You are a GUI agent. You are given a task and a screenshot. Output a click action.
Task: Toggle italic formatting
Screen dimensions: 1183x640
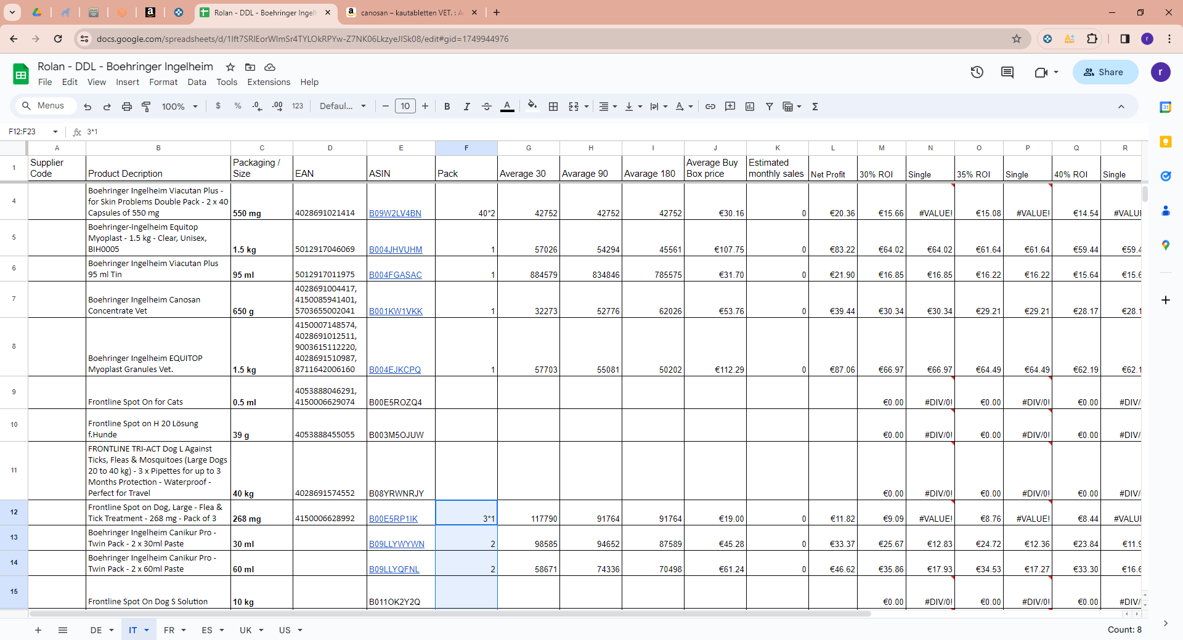click(467, 107)
